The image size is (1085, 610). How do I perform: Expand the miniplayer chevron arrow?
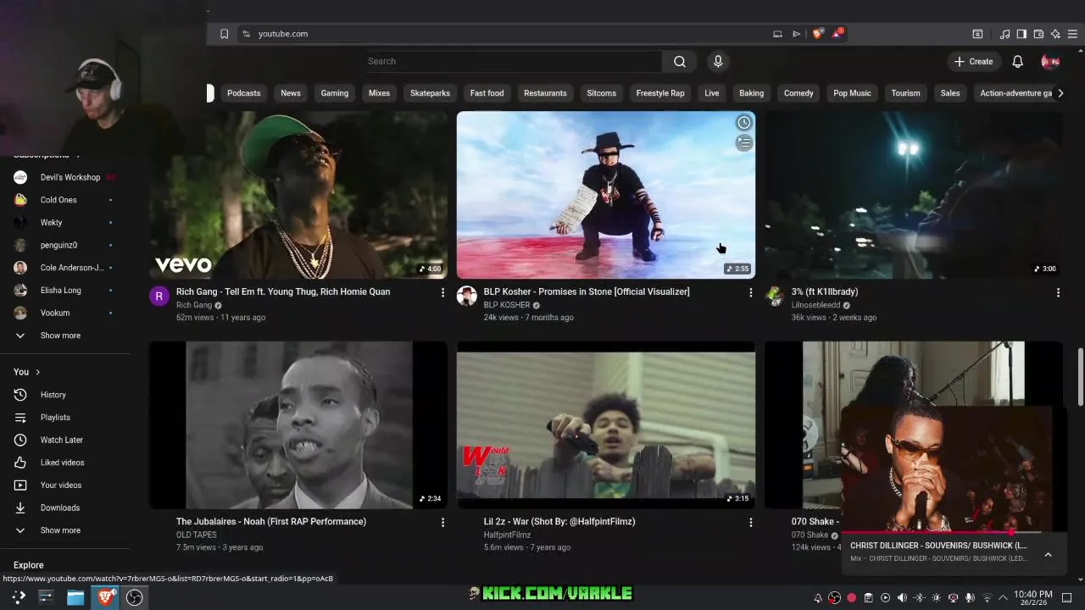click(x=1048, y=555)
